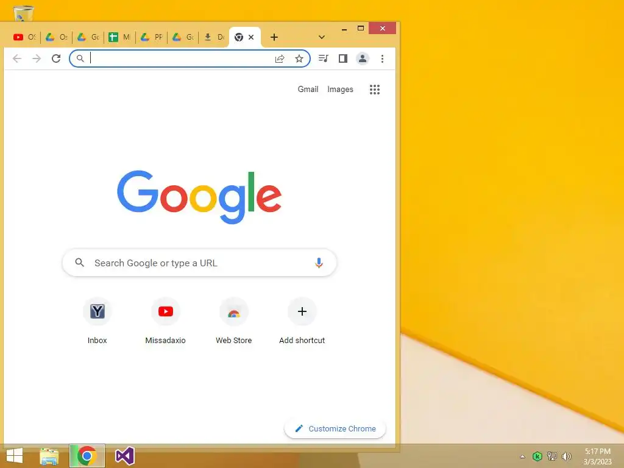Screen dimensions: 624x468
Task: Launch Visual Studio from the taskbar
Action: pos(124,456)
